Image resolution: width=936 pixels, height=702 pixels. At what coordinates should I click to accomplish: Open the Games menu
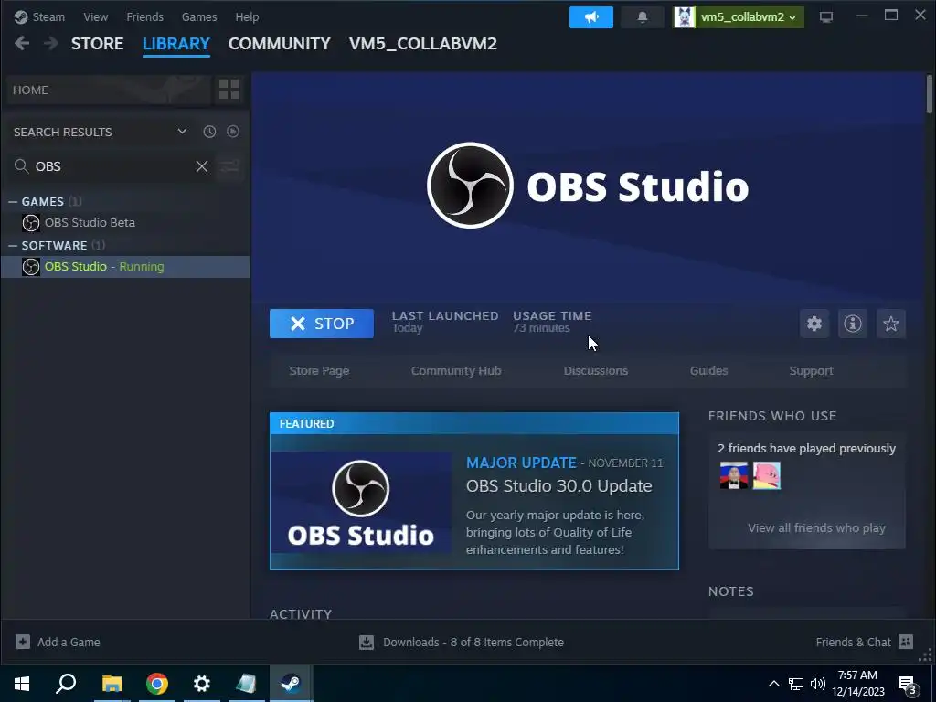click(x=199, y=16)
